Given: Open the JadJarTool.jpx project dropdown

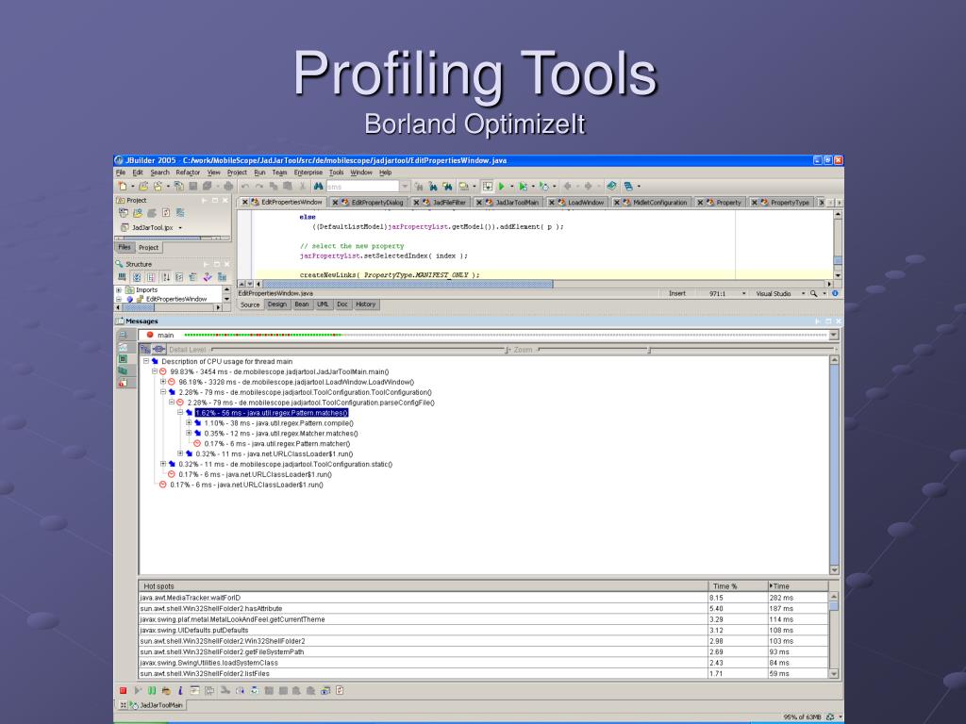Looking at the screenshot, I should pos(180,228).
